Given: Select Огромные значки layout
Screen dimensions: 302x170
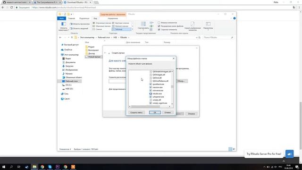Looking at the screenshot, I should [x=102, y=23].
